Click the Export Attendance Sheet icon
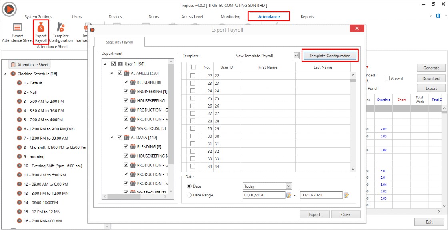Screen dimensions: 448x230 [x=18, y=28]
